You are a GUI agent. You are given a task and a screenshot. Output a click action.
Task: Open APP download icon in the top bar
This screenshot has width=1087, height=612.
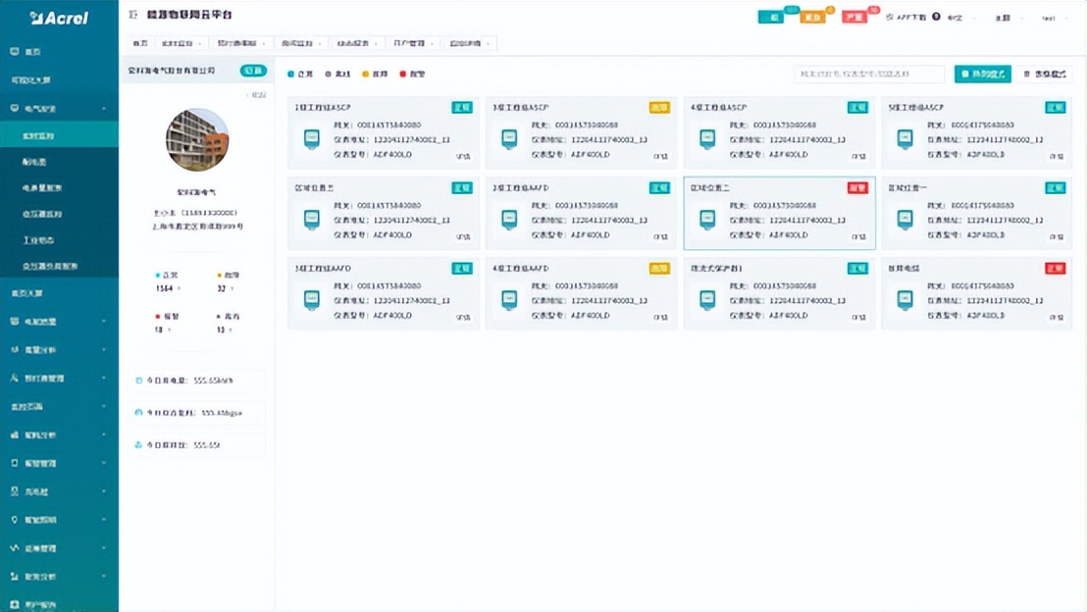890,17
